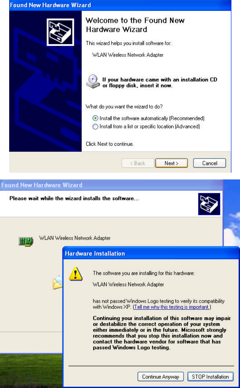Click the lower Found New Hardware Wizard title bar

[112, 185]
